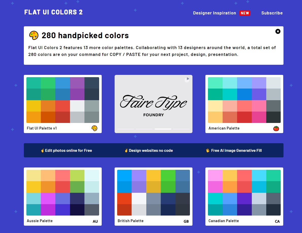Pick the bright yellow swatch in Flat UI Palette v1
This screenshot has height=233, width=302.
tap(33, 106)
